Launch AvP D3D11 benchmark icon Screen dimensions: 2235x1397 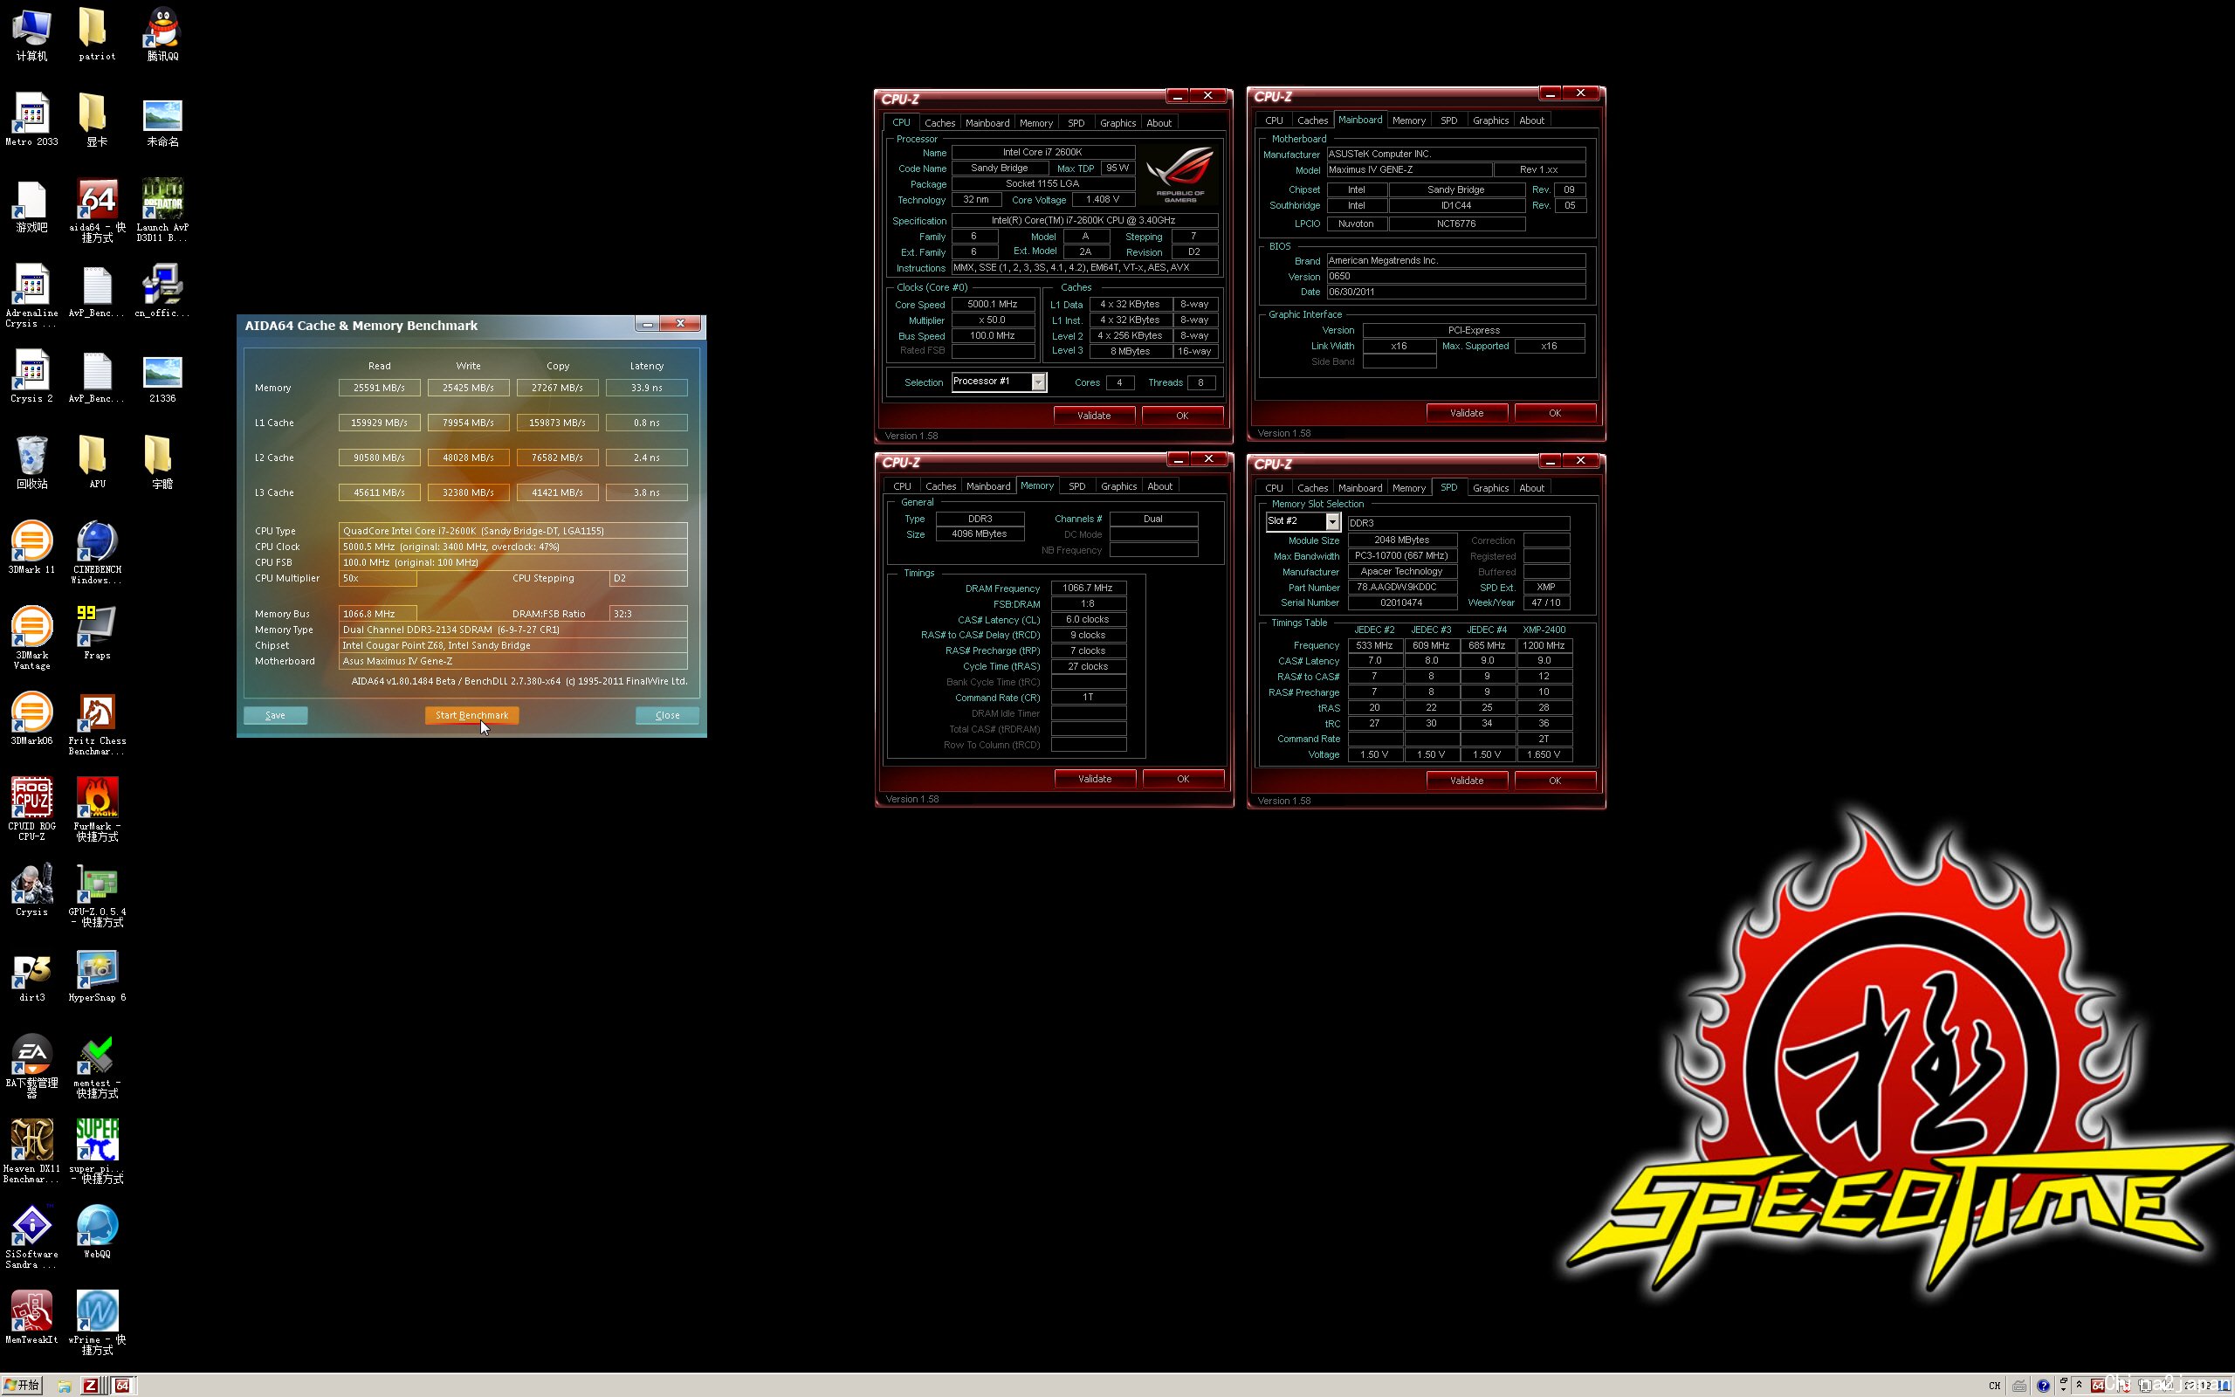click(x=162, y=210)
